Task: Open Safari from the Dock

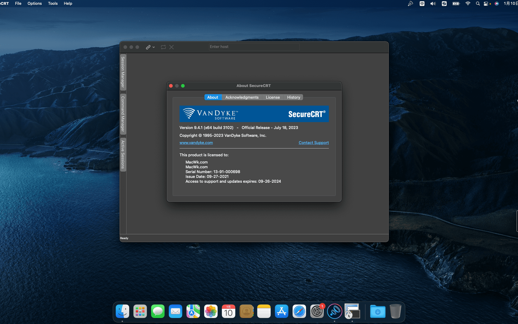Action: pyautogui.click(x=299, y=311)
